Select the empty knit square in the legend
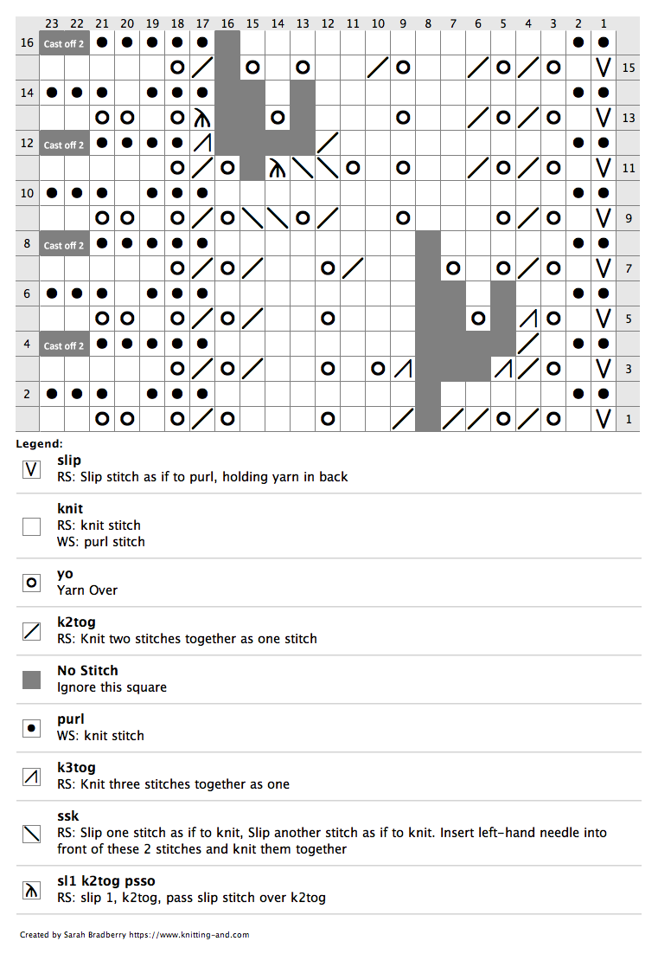The image size is (658, 967). point(32,525)
